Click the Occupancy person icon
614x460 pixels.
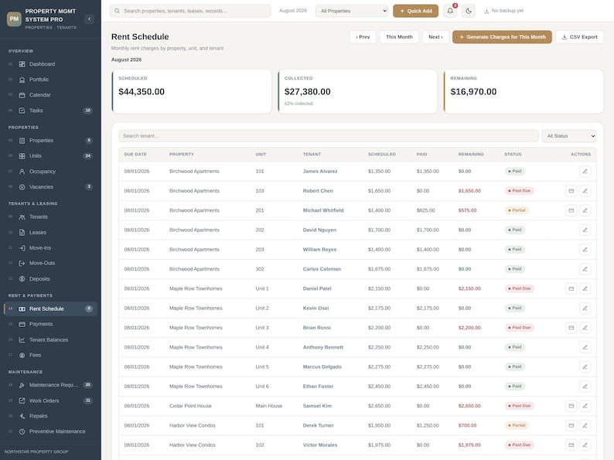pyautogui.click(x=22, y=172)
